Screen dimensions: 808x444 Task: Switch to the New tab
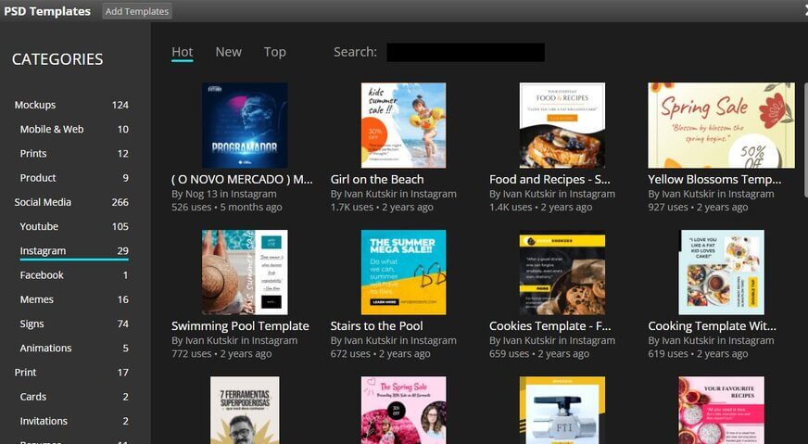pyautogui.click(x=228, y=52)
